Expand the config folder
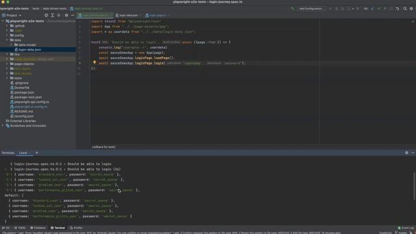The width and height of the screenshot is (416, 234). click(7, 35)
